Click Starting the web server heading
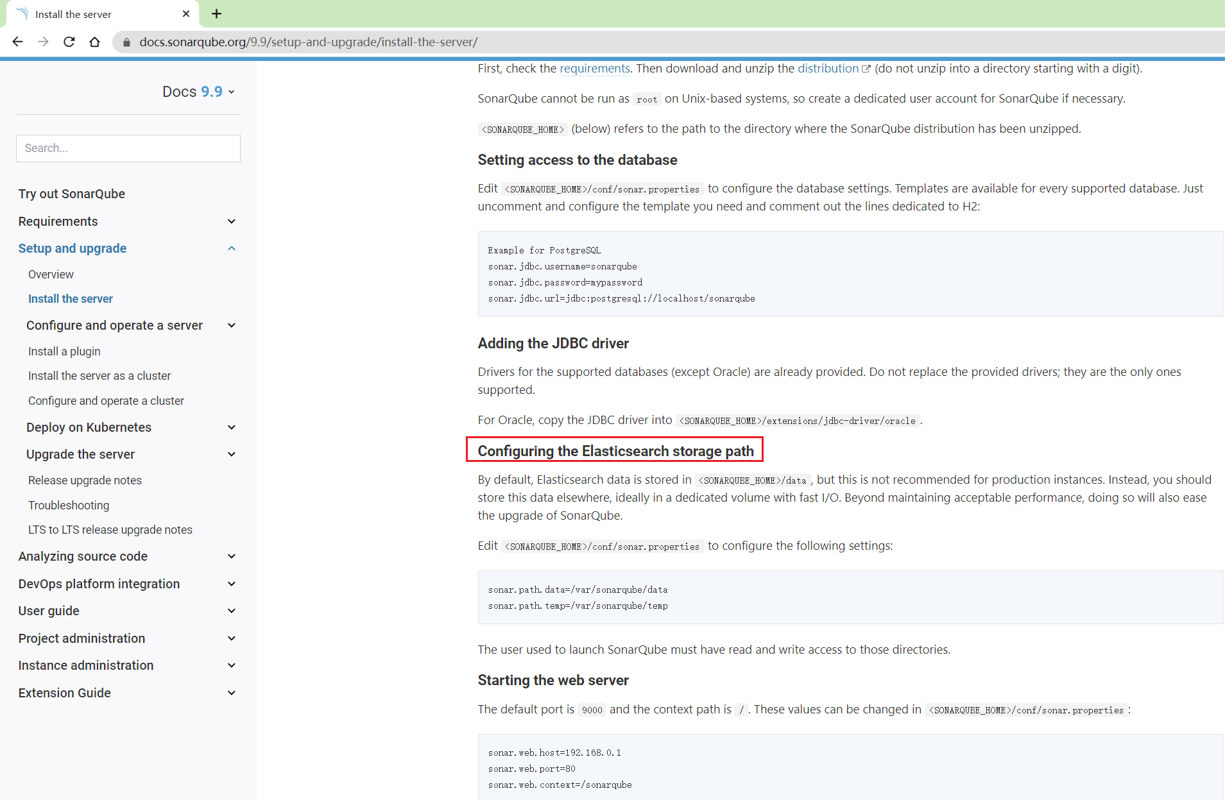Image resolution: width=1225 pixels, height=800 pixels. pos(553,680)
